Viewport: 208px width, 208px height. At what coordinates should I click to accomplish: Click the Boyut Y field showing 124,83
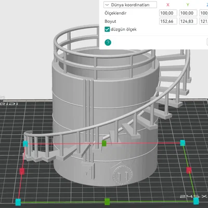point(188,21)
